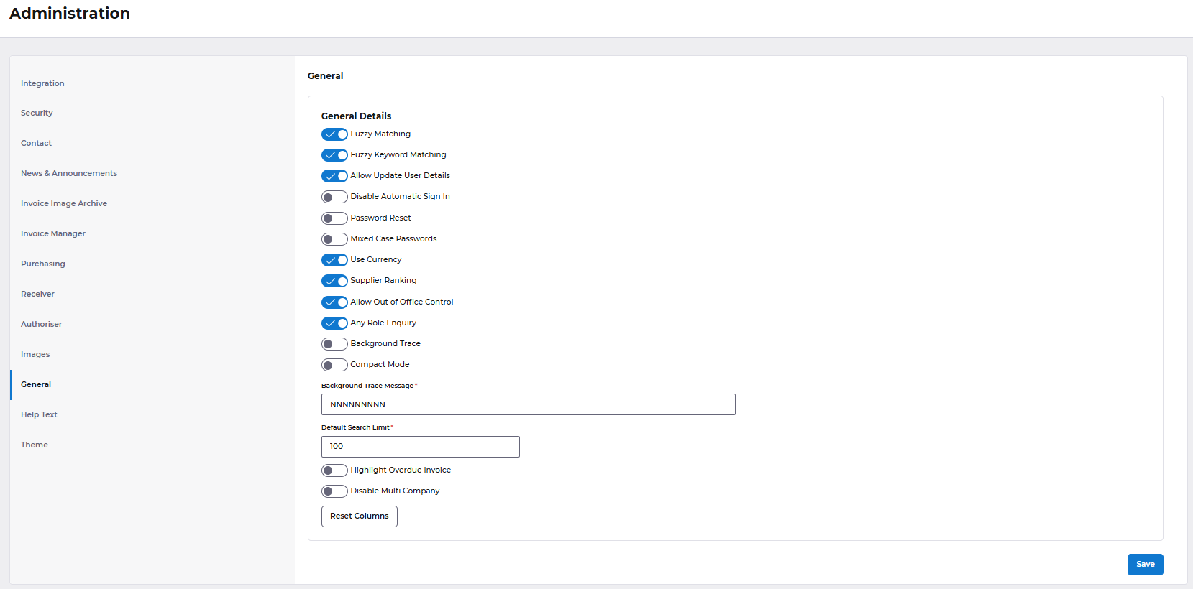The image size is (1193, 589).
Task: Click the Reset Columns button
Action: tap(360, 516)
